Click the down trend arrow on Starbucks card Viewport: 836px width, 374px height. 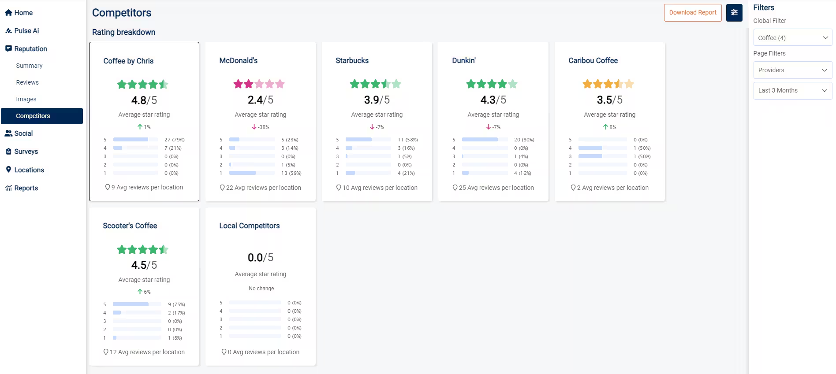click(x=372, y=127)
